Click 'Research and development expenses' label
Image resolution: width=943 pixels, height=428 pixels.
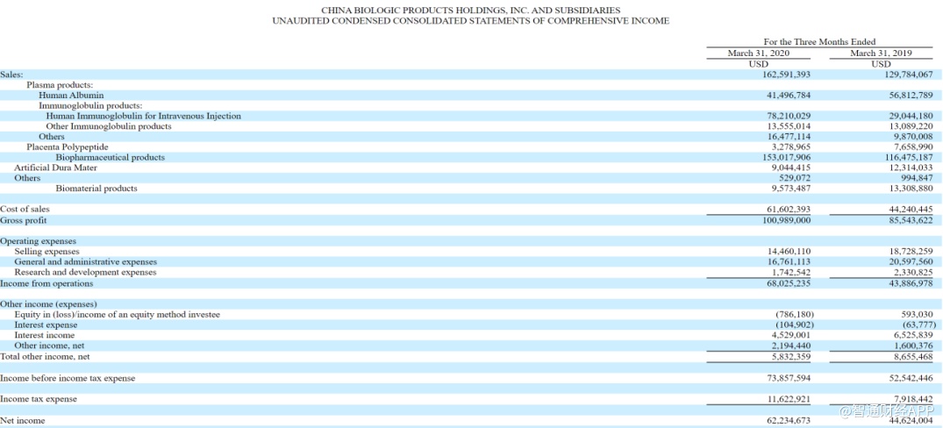[x=85, y=272]
